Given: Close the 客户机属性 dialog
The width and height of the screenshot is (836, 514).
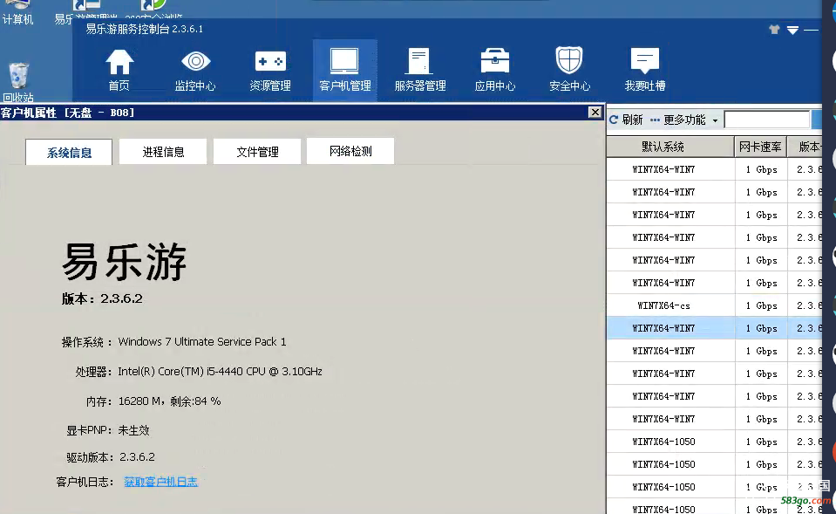Looking at the screenshot, I should click(595, 112).
